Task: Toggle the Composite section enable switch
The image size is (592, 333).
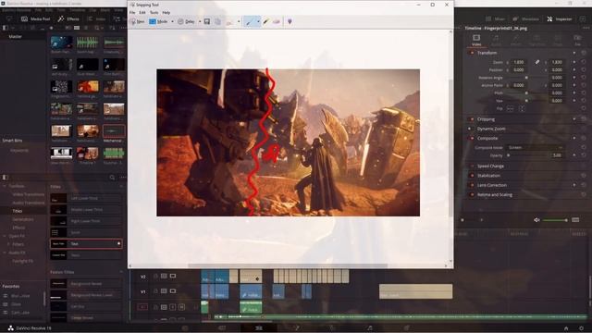Action: [472, 138]
